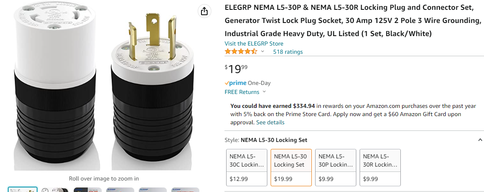
Task: Select the NEMA L5-30C Locking style option
Action: pos(247,167)
